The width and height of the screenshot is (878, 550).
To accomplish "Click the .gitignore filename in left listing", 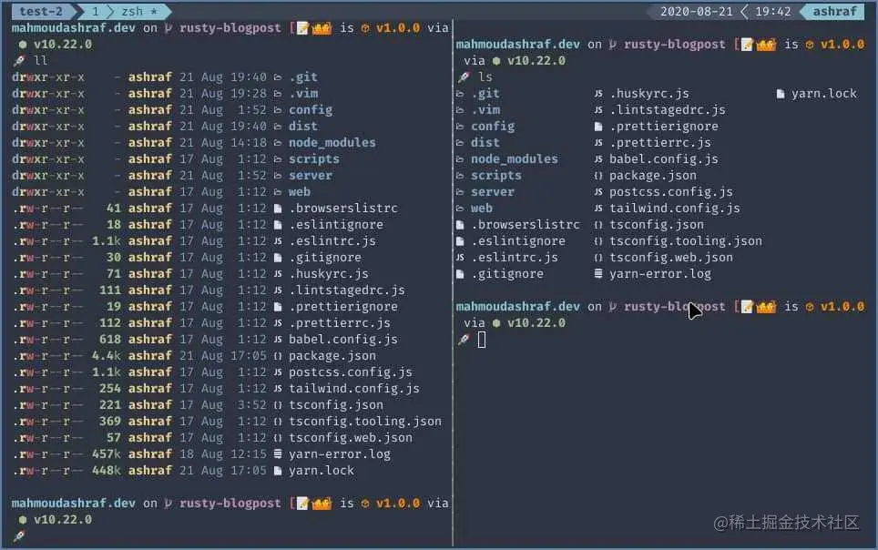I will tap(325, 258).
